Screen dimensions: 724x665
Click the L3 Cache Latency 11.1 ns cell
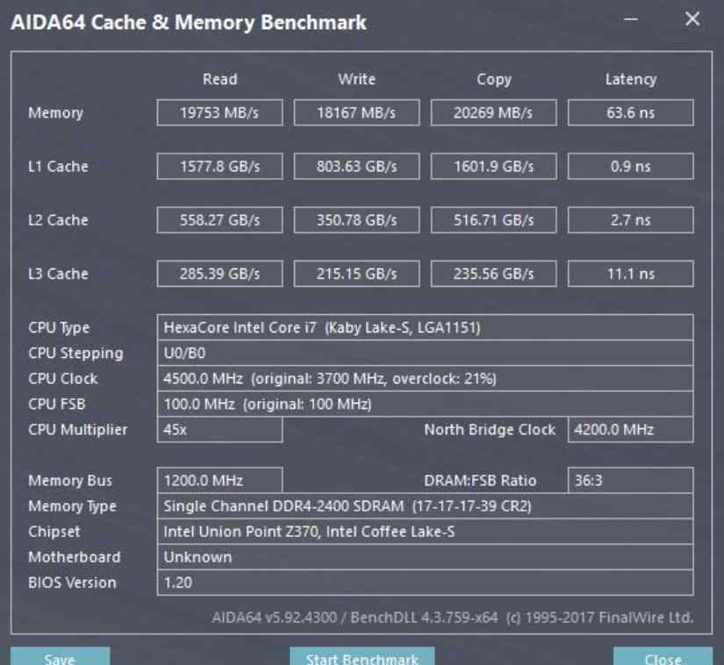coord(630,274)
